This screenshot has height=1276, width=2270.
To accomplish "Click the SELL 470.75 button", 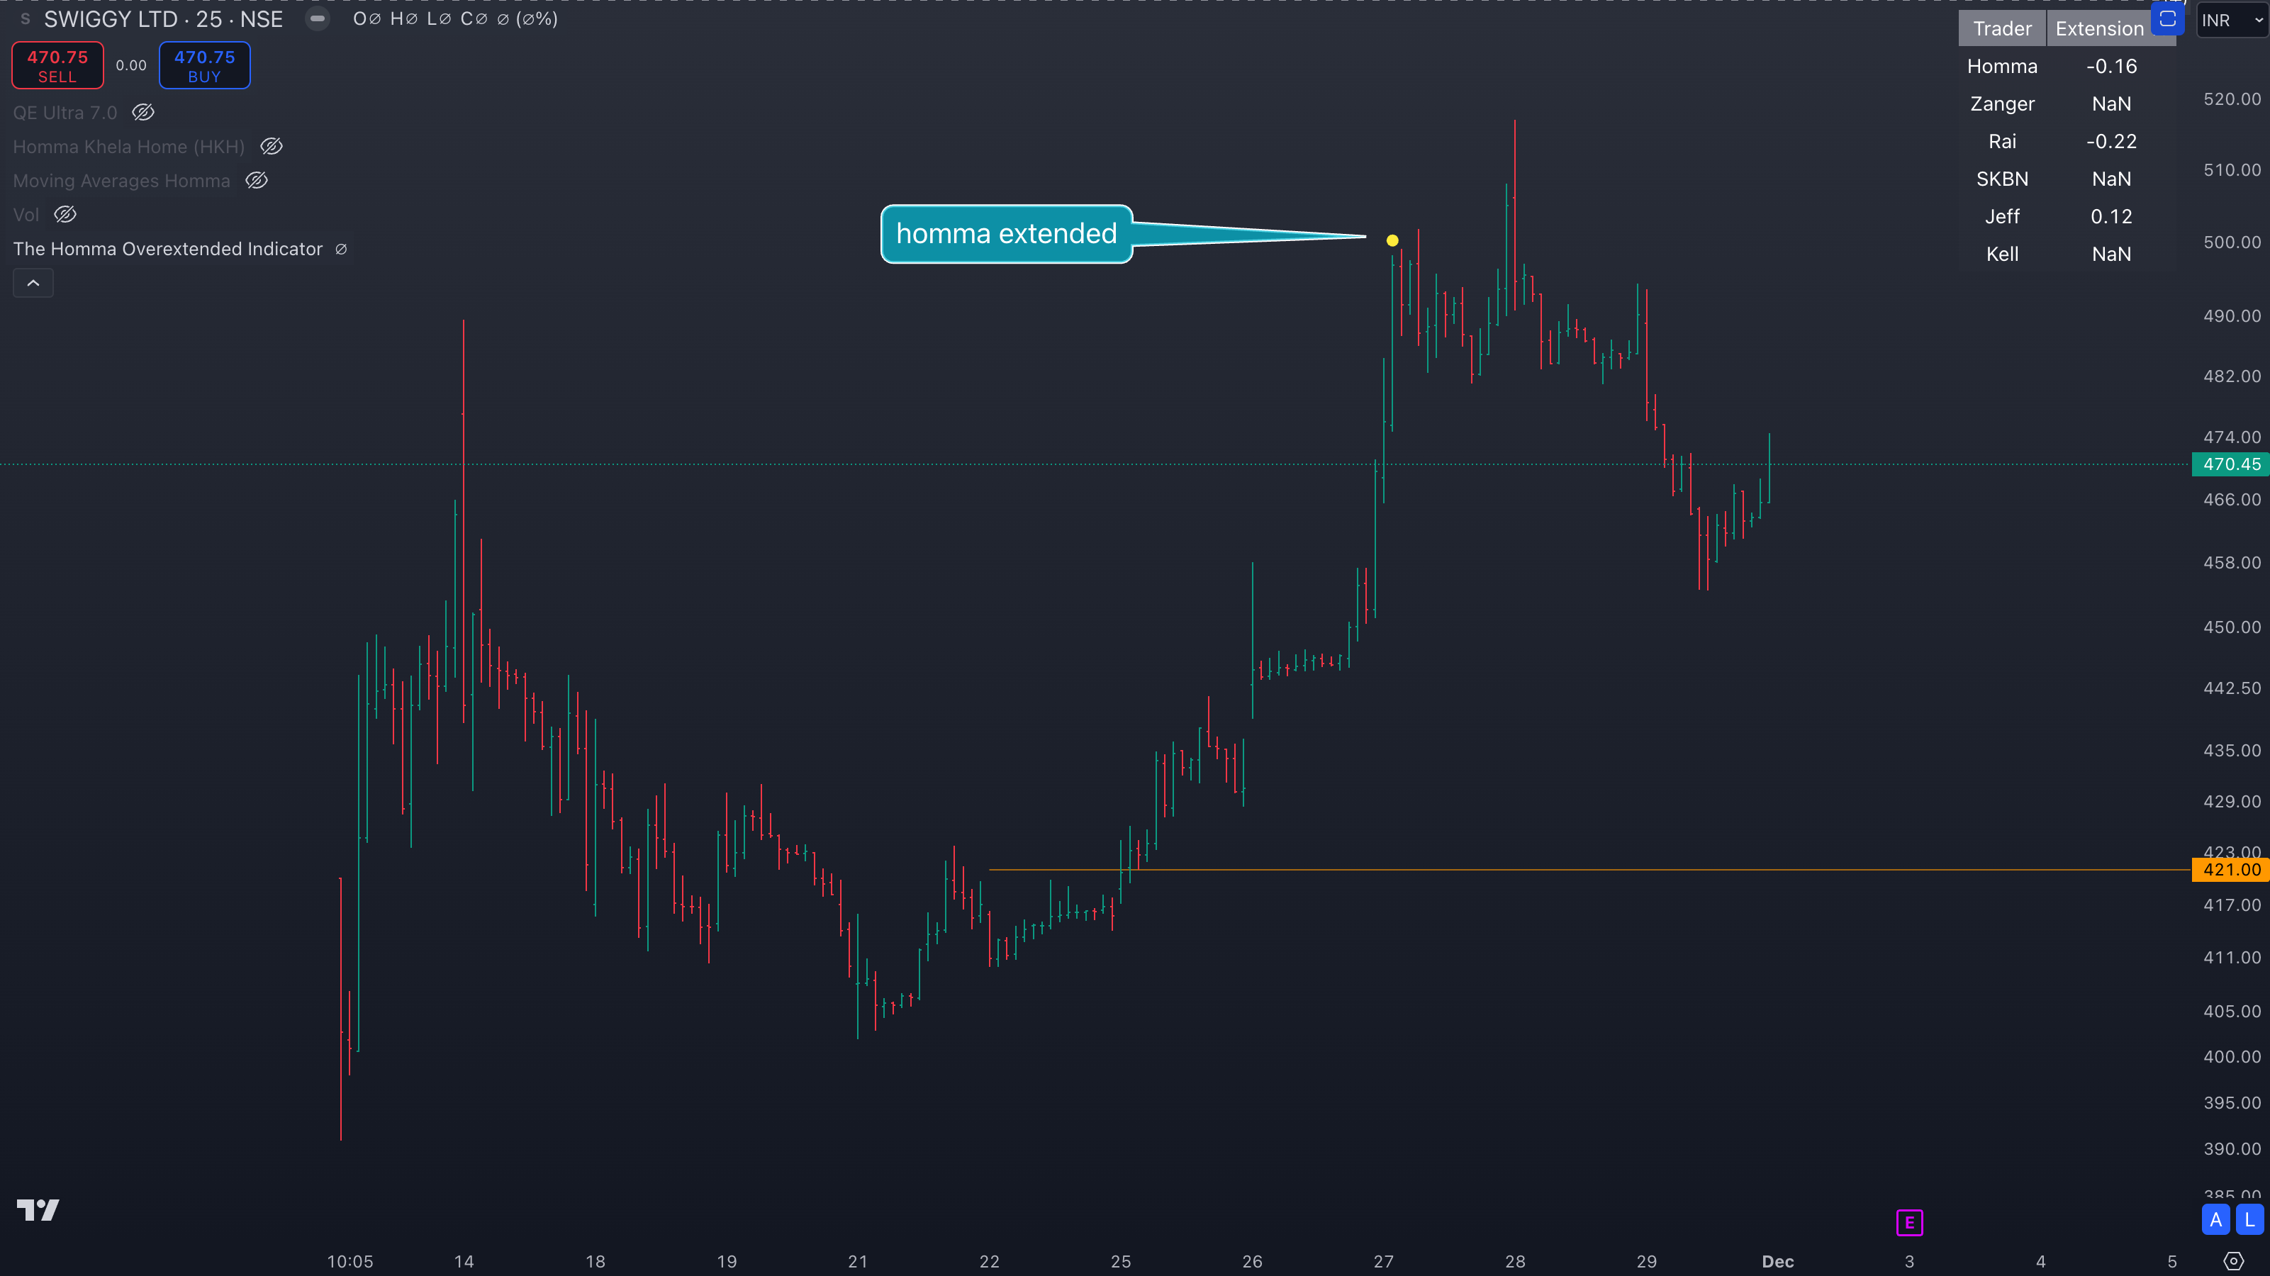I will pyautogui.click(x=57, y=65).
